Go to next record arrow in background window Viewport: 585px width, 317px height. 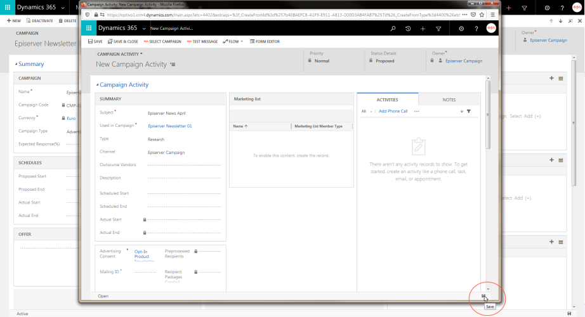[560, 21]
